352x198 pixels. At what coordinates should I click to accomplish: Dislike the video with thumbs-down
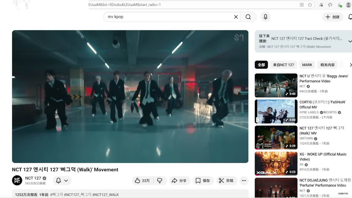click(x=160, y=180)
